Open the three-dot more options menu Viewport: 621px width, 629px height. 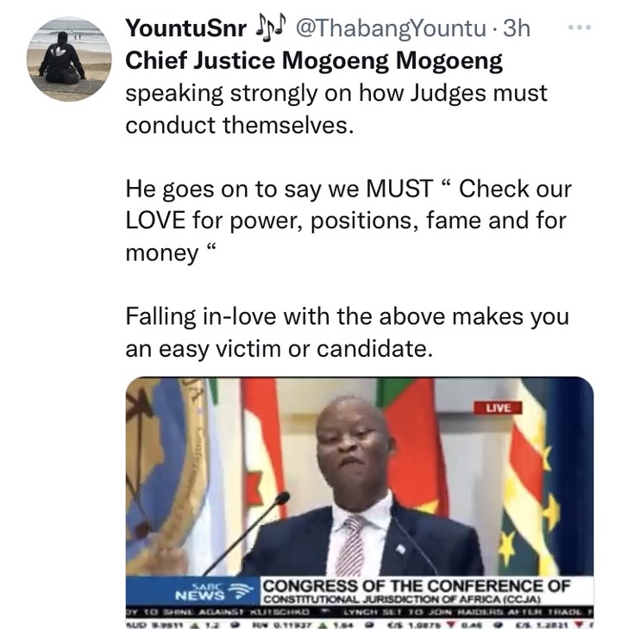(580, 28)
